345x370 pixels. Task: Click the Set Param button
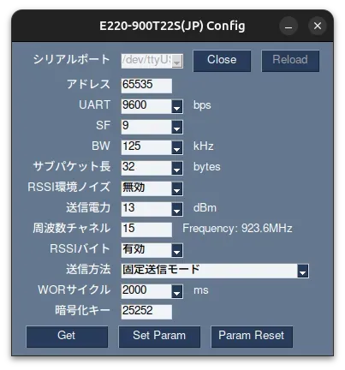pos(159,337)
